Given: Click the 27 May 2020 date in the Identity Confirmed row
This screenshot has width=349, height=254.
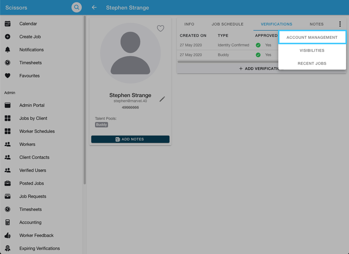Looking at the screenshot, I should pyautogui.click(x=191, y=45).
